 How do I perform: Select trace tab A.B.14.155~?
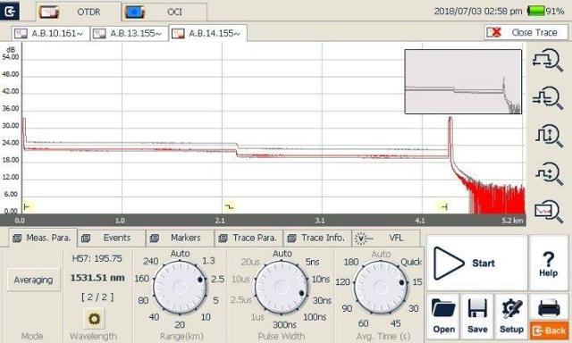208,34
